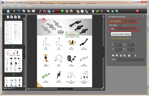Click the printer icon
The height and width of the screenshot is (96, 149).
(71, 11)
